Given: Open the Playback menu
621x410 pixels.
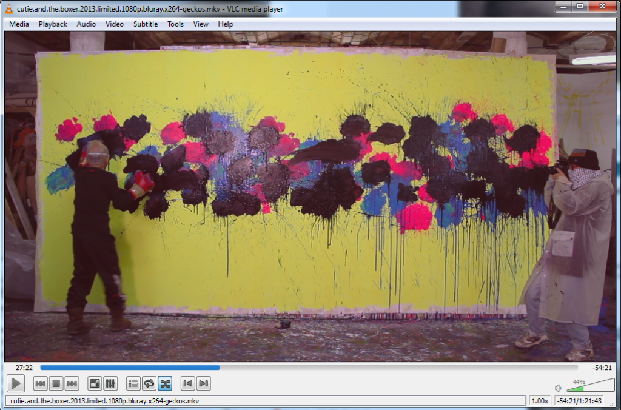Looking at the screenshot, I should tap(53, 24).
